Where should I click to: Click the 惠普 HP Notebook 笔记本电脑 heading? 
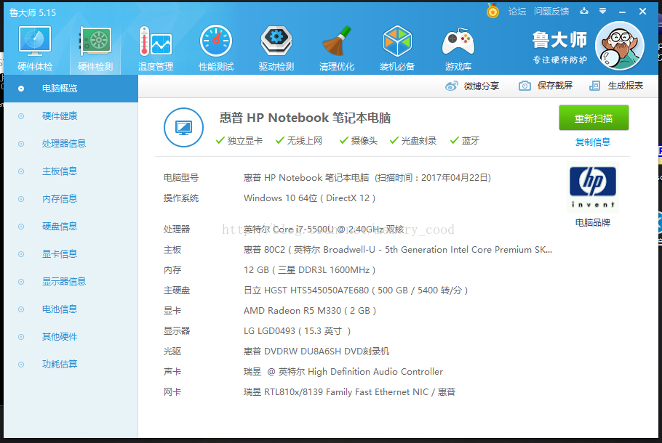305,118
